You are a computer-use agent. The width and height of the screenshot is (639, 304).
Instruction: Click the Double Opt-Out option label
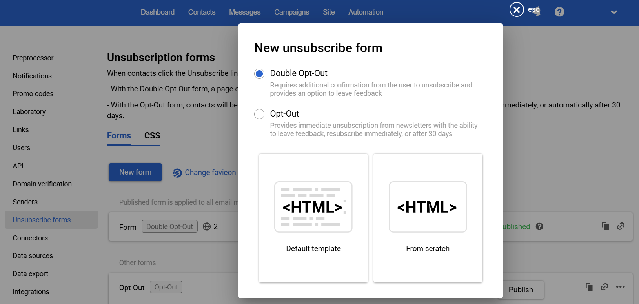(299, 73)
